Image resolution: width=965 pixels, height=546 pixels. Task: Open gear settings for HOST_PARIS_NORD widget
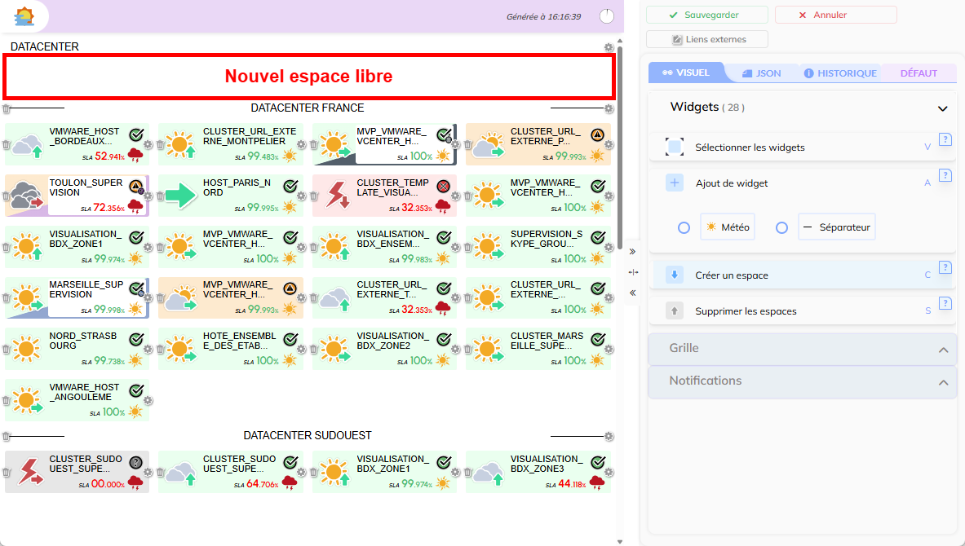[x=302, y=196]
